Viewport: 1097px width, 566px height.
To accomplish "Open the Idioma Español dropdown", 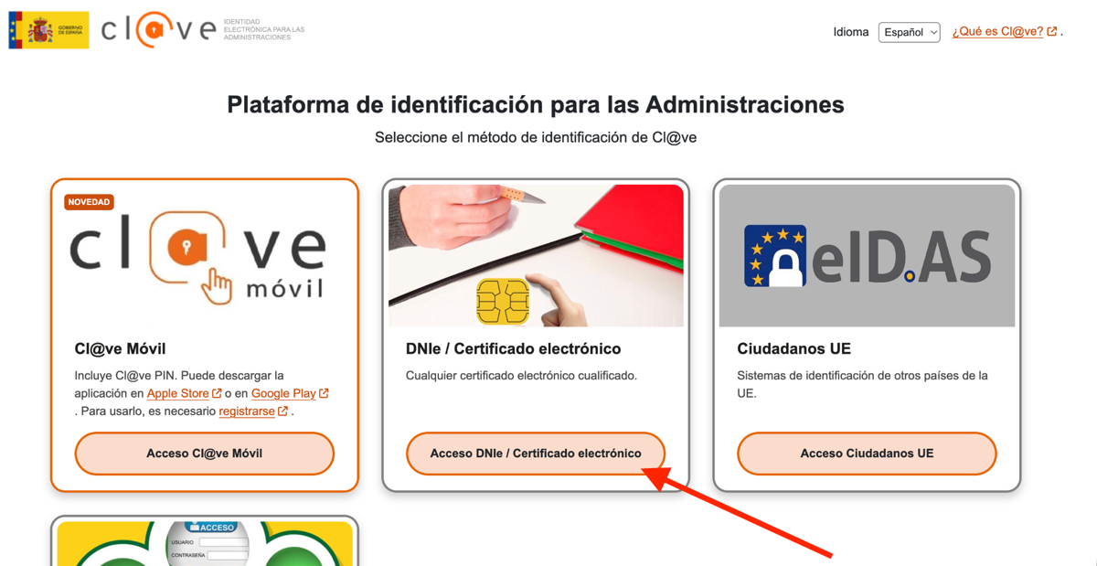I will coord(909,32).
